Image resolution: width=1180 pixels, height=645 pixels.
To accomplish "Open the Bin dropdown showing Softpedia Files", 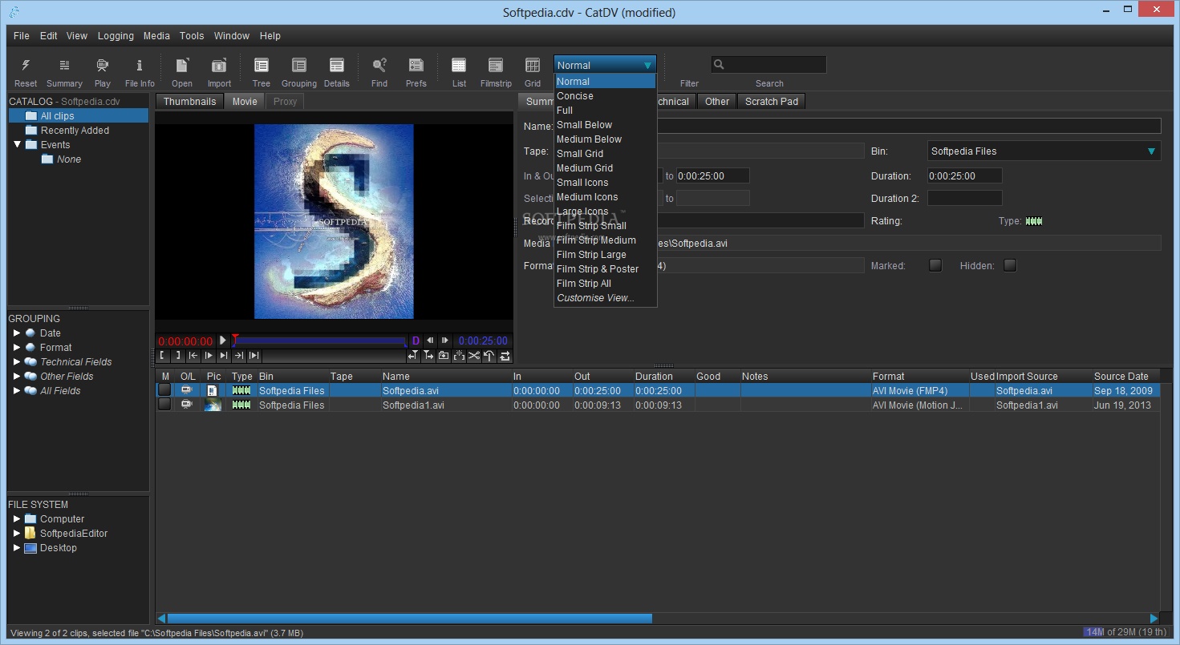I will click(x=1044, y=151).
